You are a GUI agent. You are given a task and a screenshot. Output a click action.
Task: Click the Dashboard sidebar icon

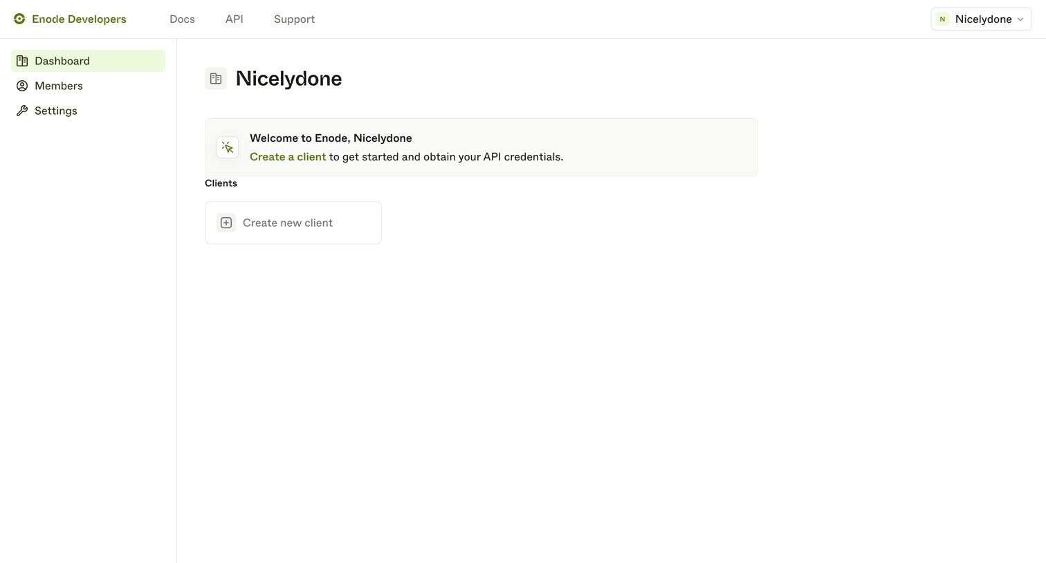22,61
